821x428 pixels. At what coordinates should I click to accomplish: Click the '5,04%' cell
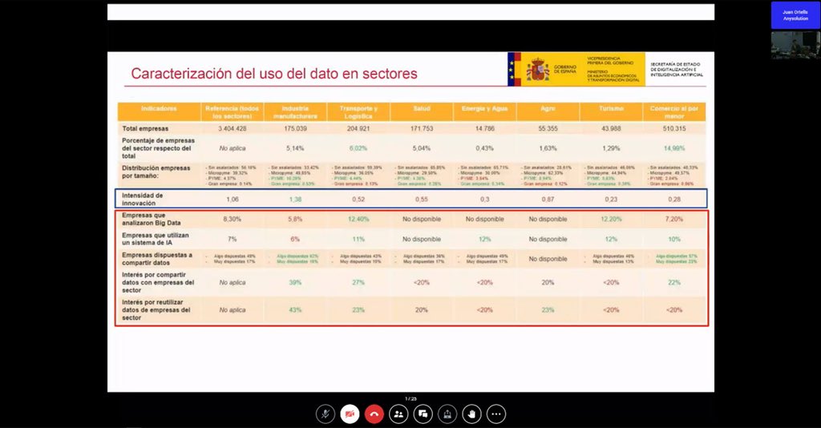tap(422, 148)
